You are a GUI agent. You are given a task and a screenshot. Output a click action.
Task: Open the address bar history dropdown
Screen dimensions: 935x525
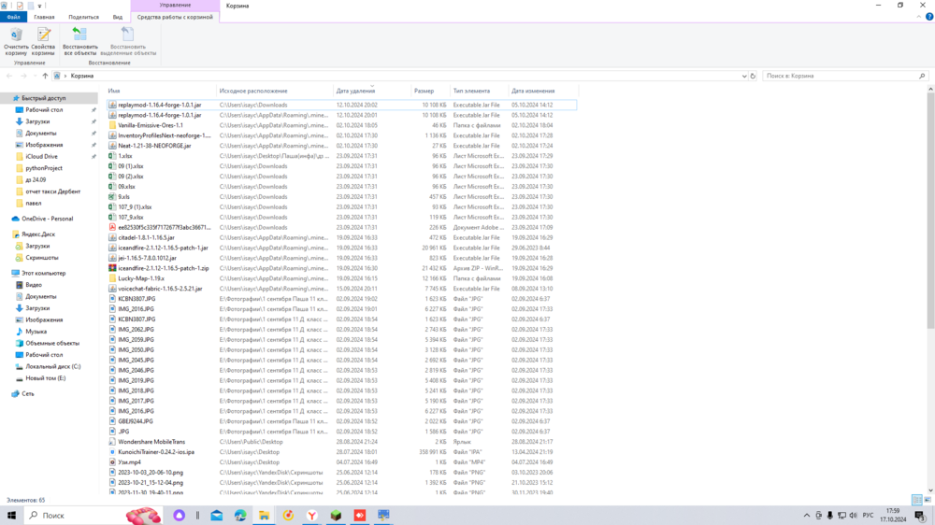[744, 76]
